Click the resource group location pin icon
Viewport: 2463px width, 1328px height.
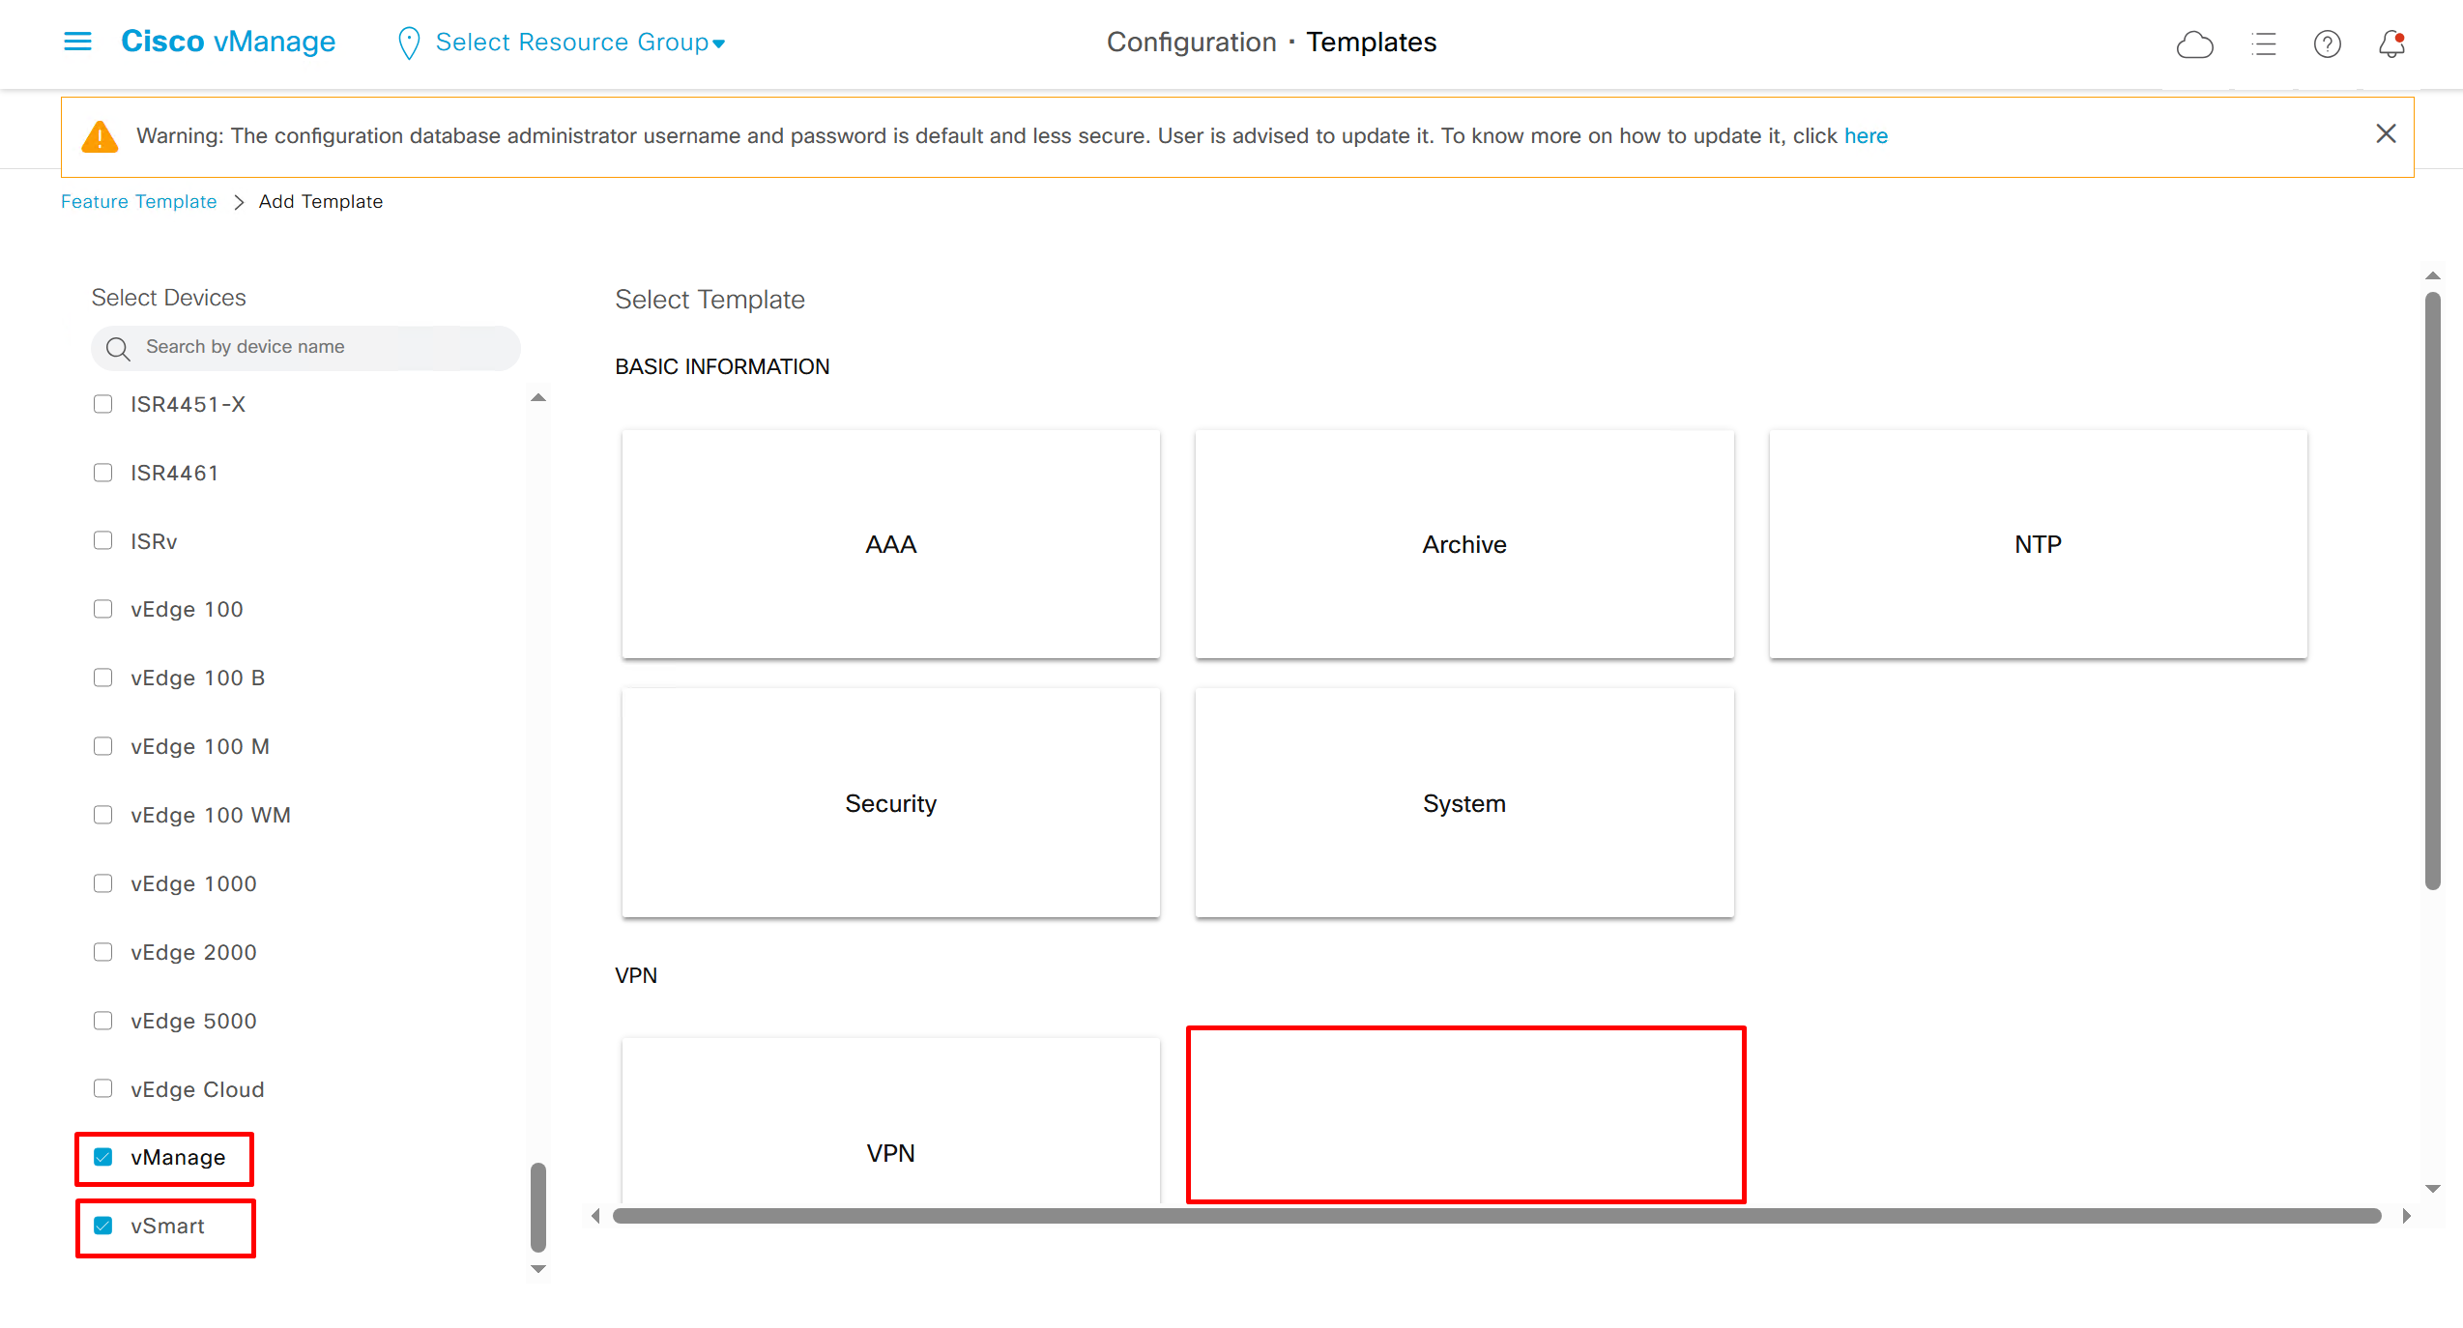click(409, 43)
